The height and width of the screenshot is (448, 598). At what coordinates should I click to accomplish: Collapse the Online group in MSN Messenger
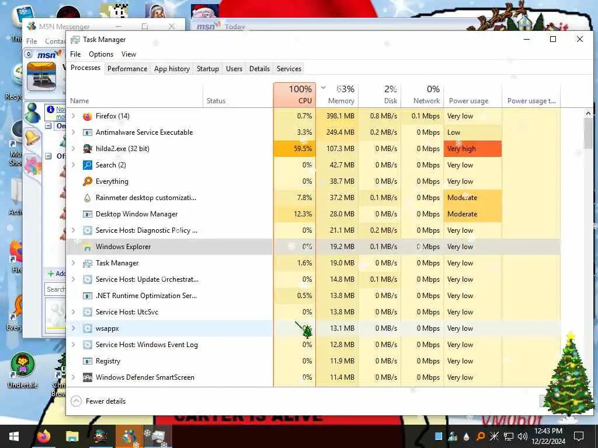click(x=48, y=126)
